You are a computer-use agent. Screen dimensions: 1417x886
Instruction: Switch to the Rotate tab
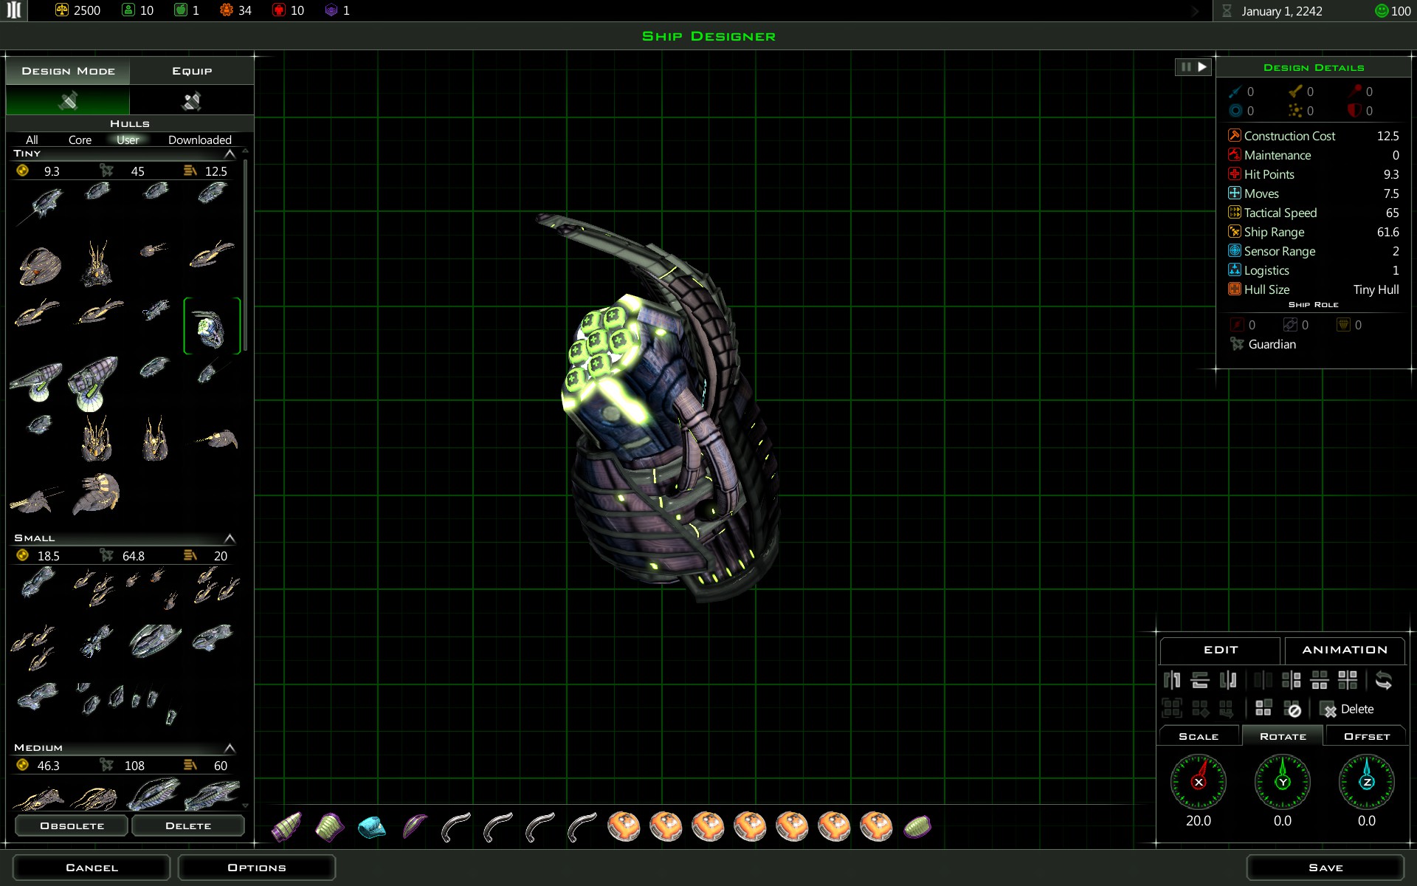[x=1283, y=736]
